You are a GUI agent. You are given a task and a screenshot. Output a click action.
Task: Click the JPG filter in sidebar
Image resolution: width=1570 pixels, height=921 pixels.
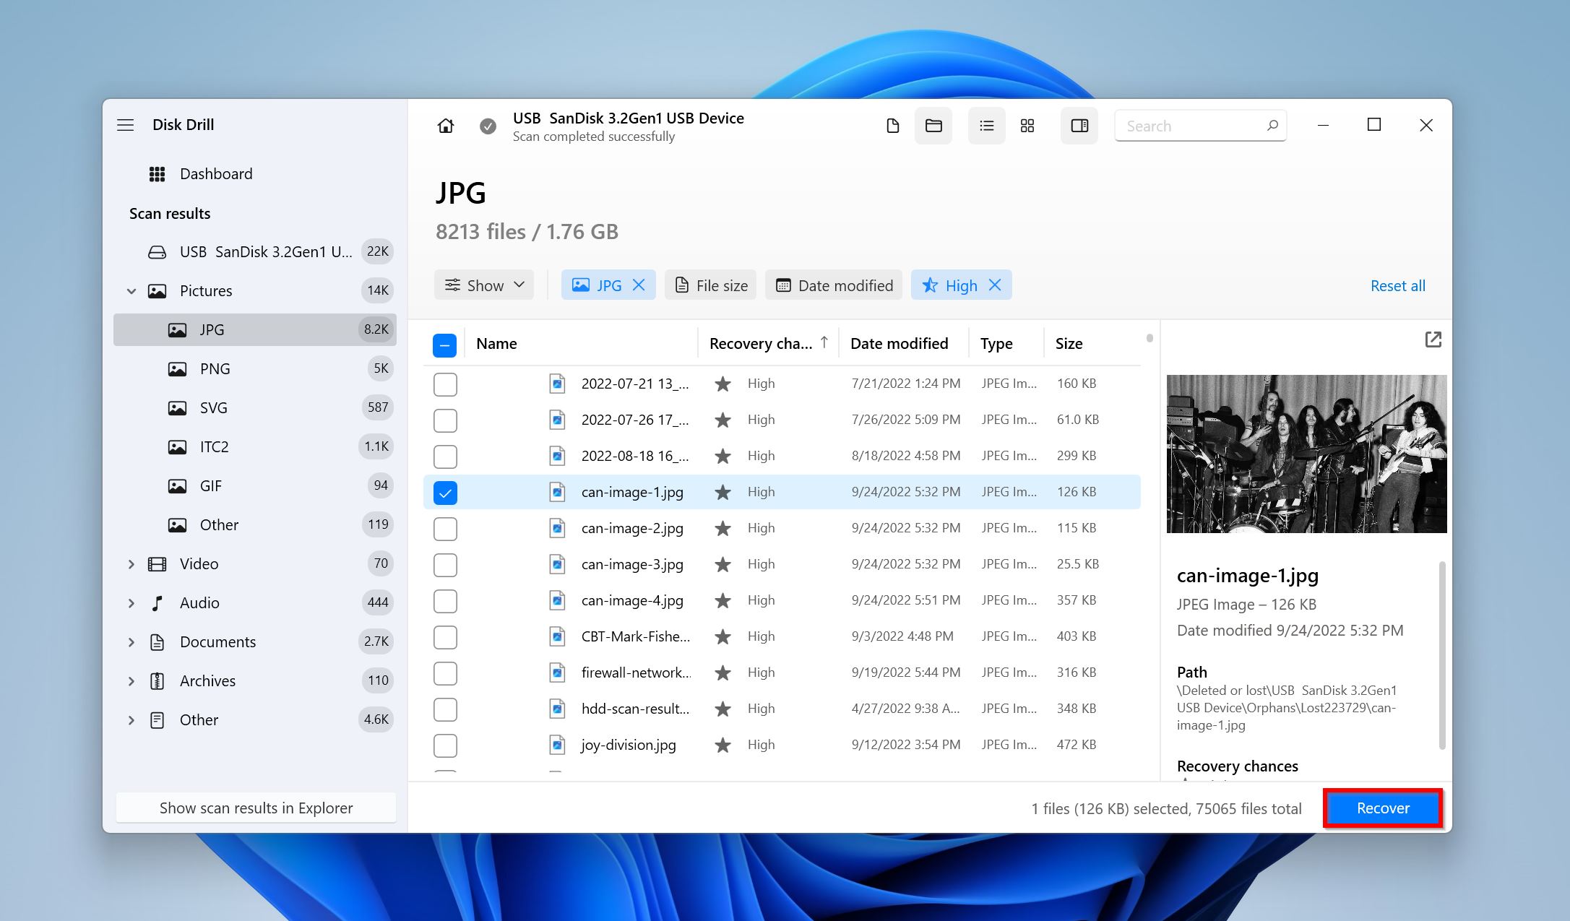[212, 329]
